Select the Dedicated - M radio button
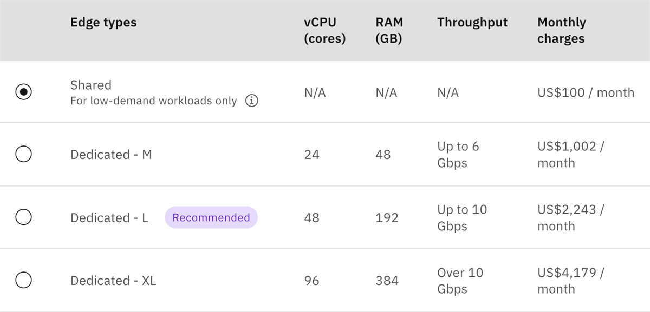650x312 pixels. point(23,155)
